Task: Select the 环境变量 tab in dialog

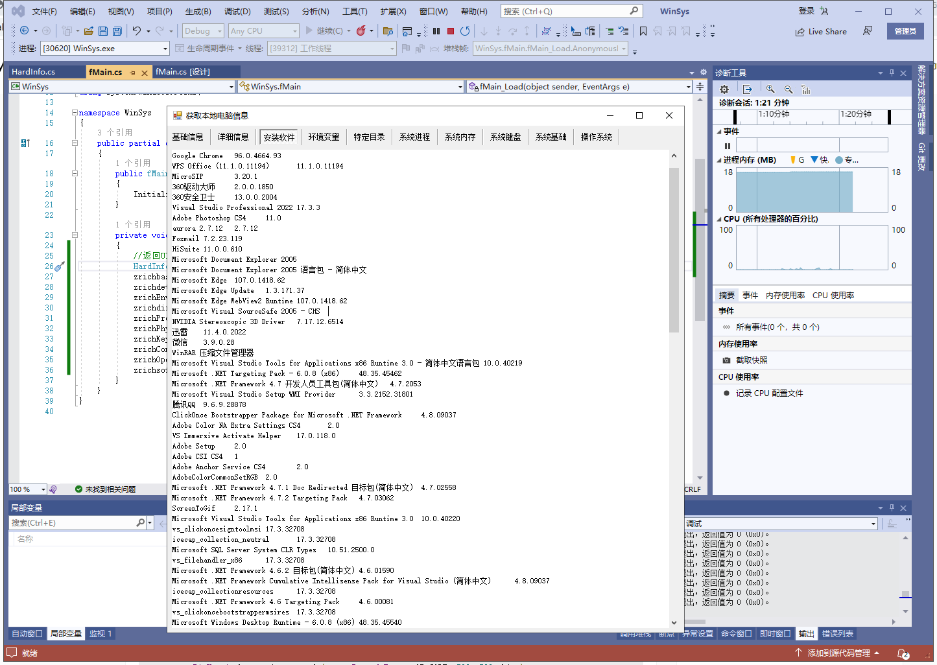Action: [x=324, y=137]
